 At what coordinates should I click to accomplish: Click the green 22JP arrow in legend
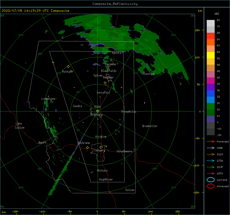click(211, 167)
